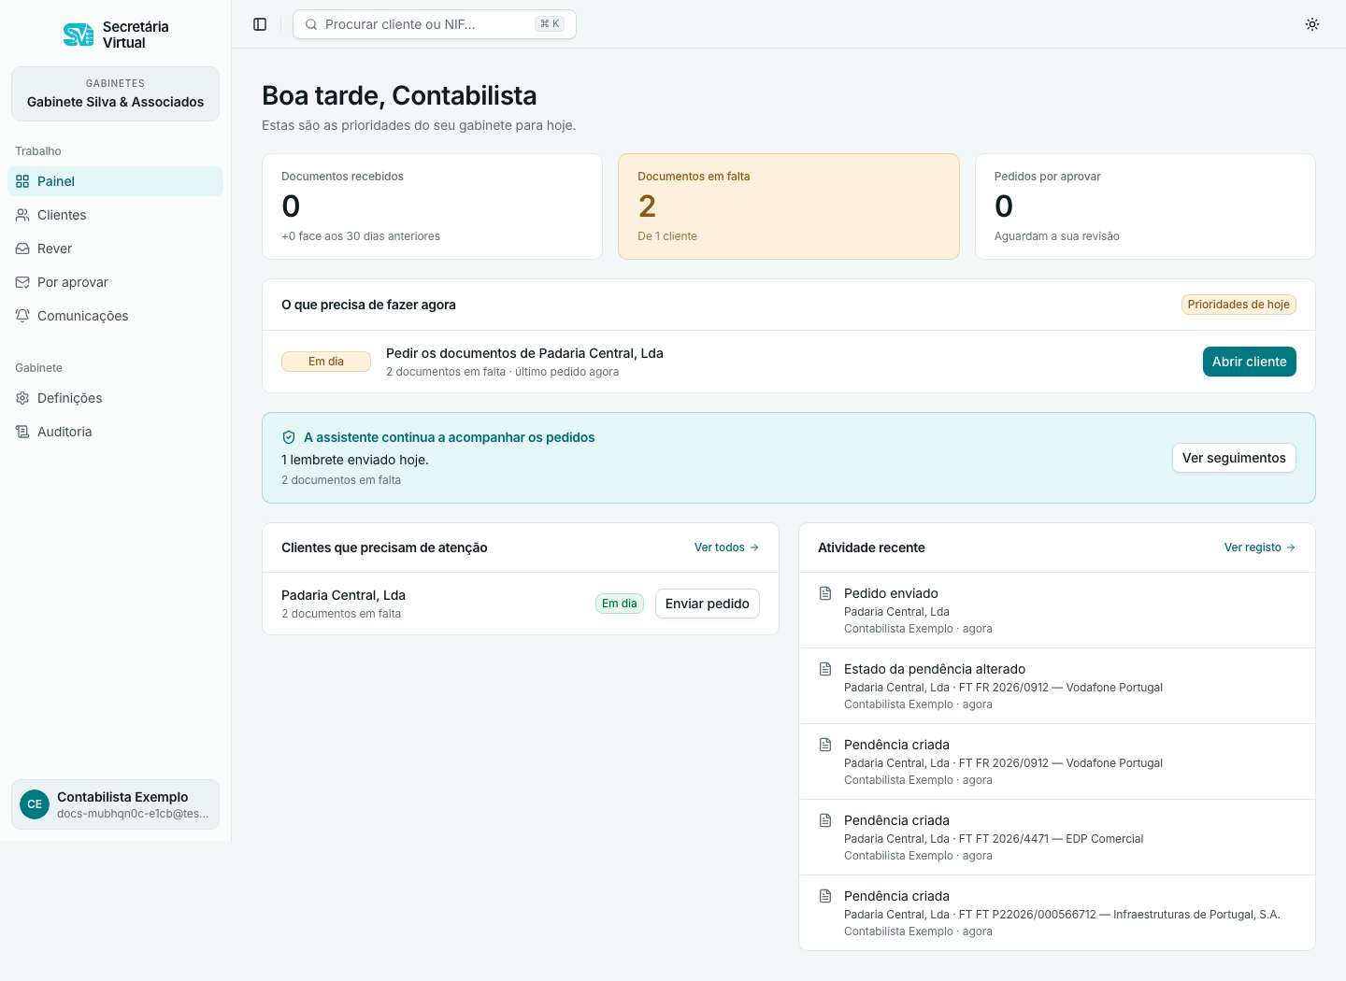Click the shield icon in assistant banner
Viewport: 1346px width, 981px height.
point(289,437)
